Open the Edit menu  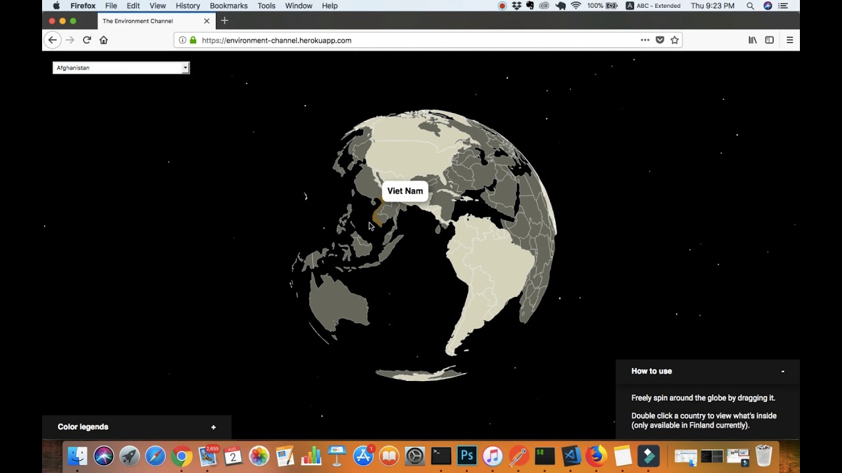point(134,6)
